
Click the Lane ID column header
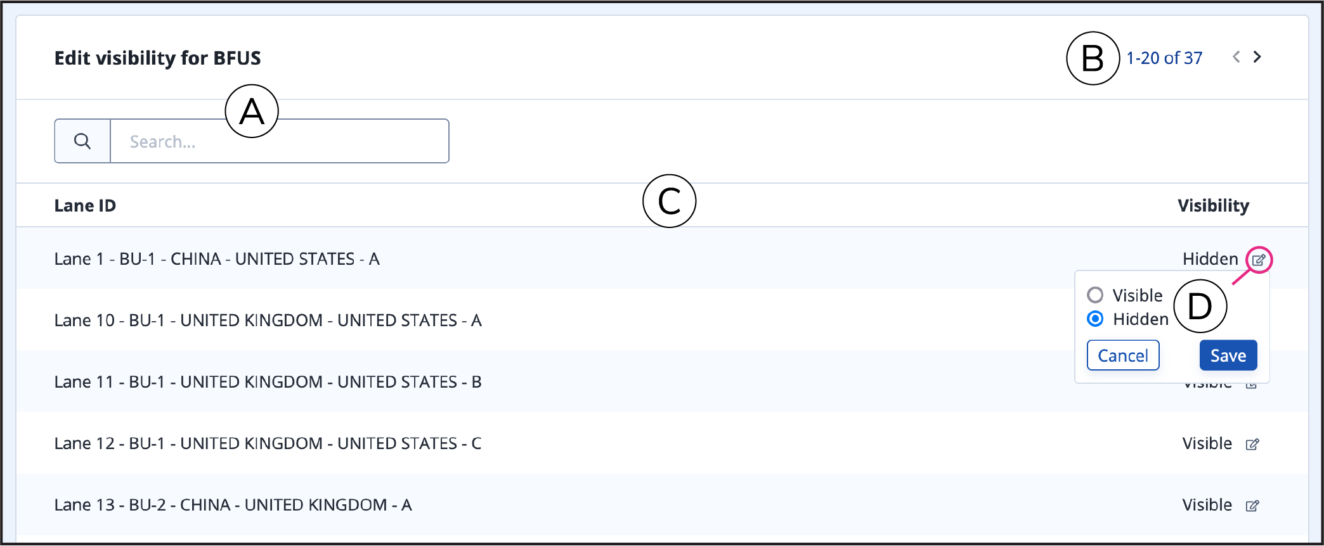[x=85, y=205]
